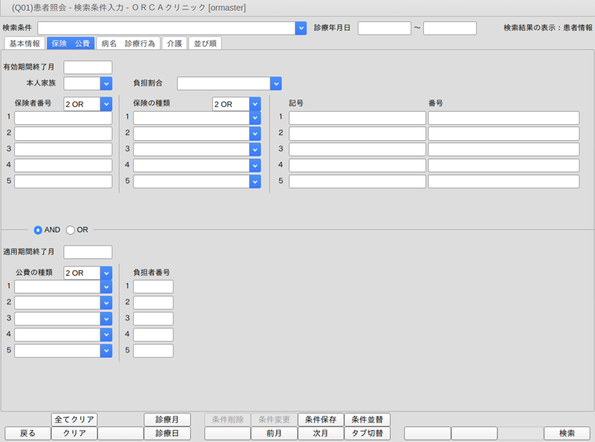595x442 pixels.
Task: Open the 公費の種類 2 OR dropdown
Action: pyautogui.click(x=106, y=273)
